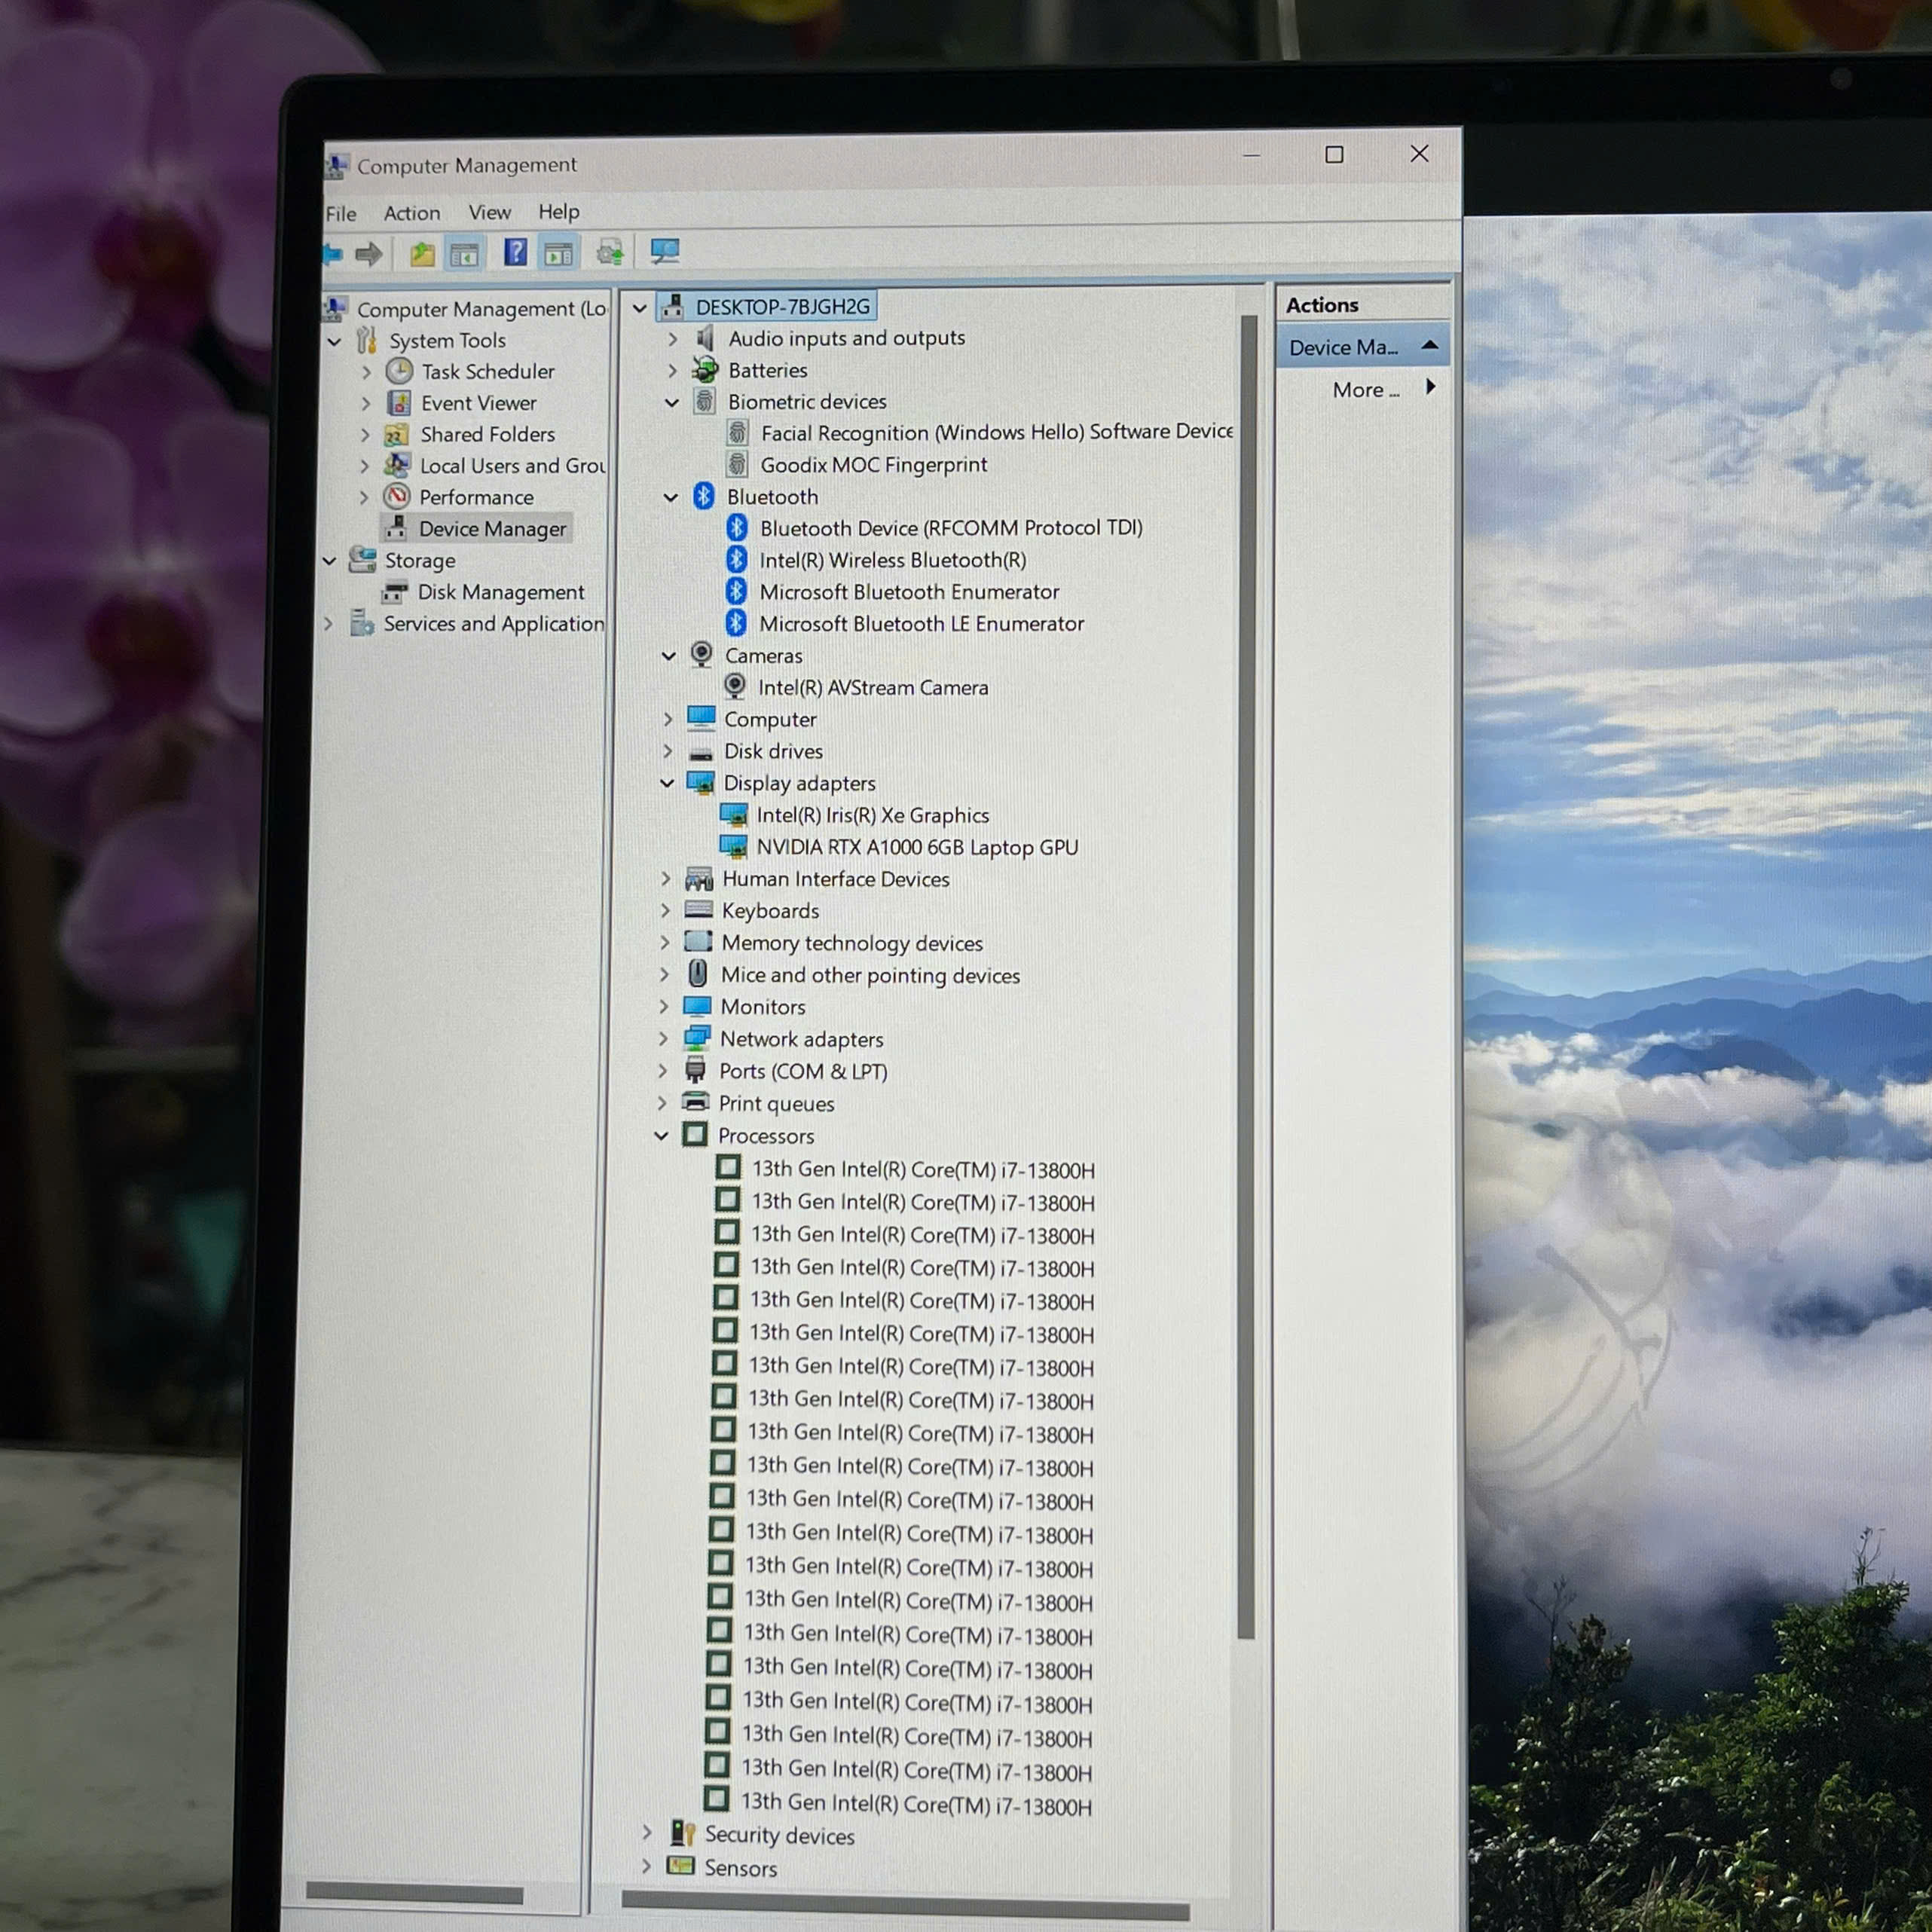The height and width of the screenshot is (1932, 1932).
Task: Expand Services and Applications node
Action: tap(328, 624)
